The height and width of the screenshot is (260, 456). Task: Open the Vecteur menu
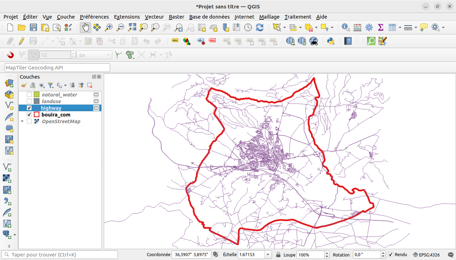point(154,17)
